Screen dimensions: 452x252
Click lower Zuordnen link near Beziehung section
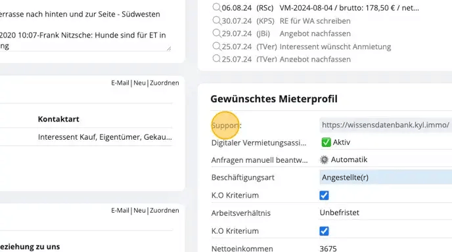pyautogui.click(x=164, y=211)
